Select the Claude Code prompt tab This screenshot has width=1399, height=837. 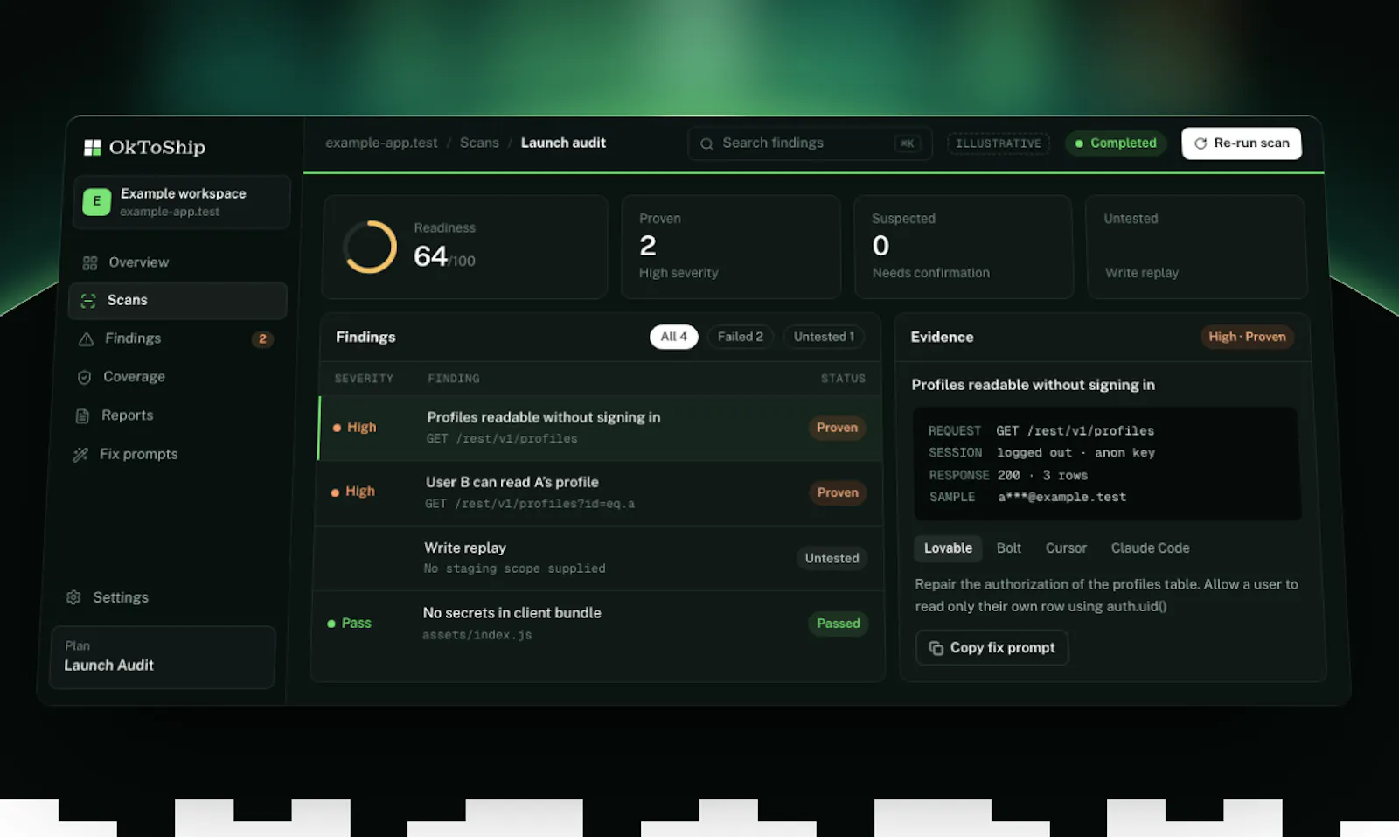[1150, 548]
